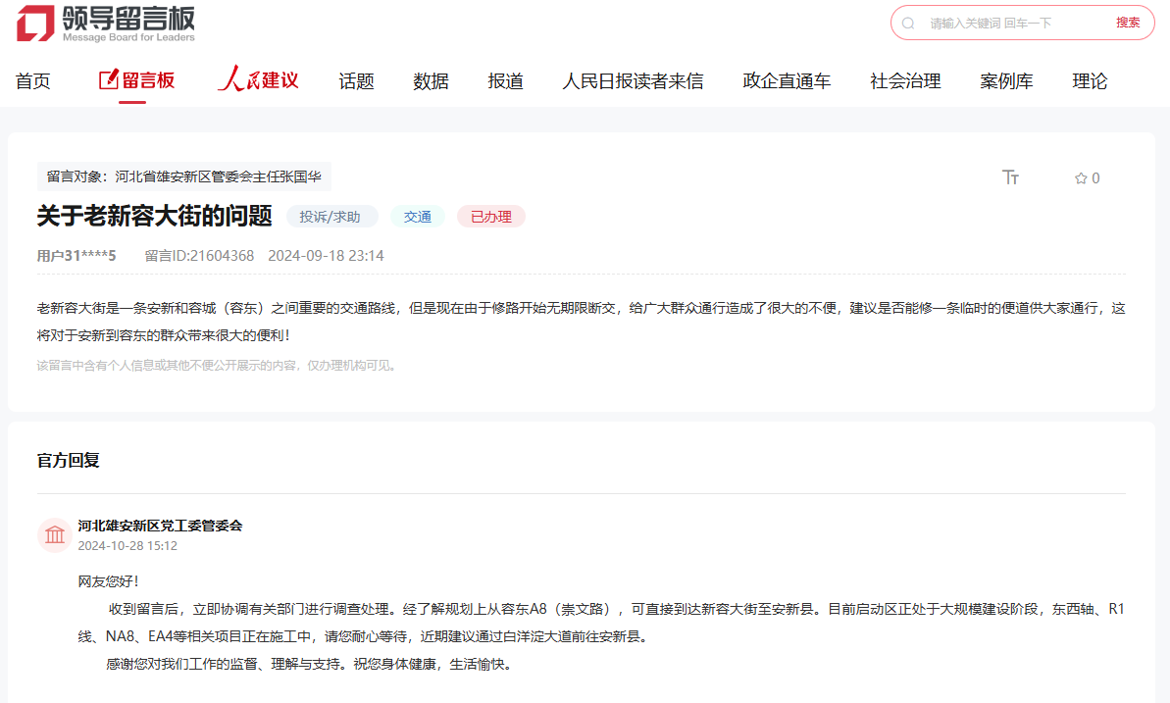Screen dimensions: 1170x703
Task: Click the 搜索 button
Action: point(1128,24)
